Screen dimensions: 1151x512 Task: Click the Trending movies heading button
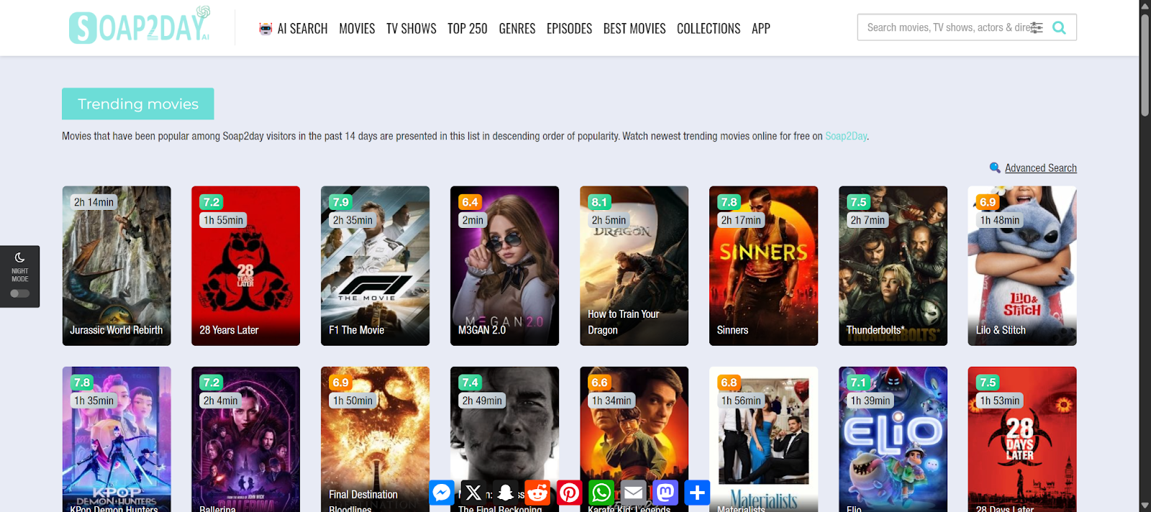click(x=138, y=104)
